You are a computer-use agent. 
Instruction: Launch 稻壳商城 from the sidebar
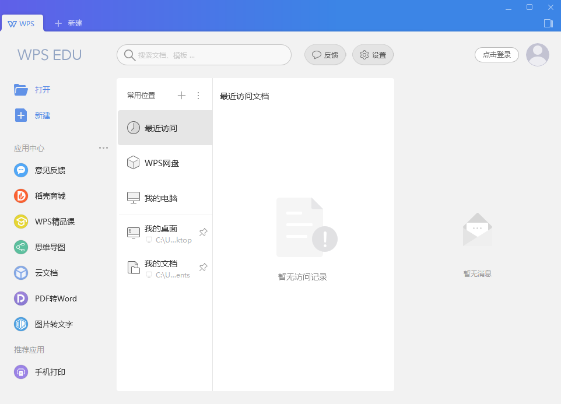coord(21,196)
